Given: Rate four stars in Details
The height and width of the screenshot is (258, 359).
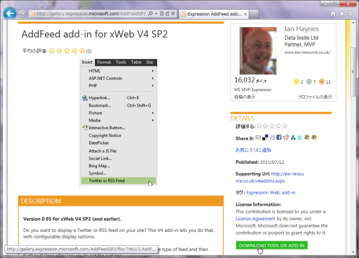Looking at the screenshot, I should coord(278,126).
